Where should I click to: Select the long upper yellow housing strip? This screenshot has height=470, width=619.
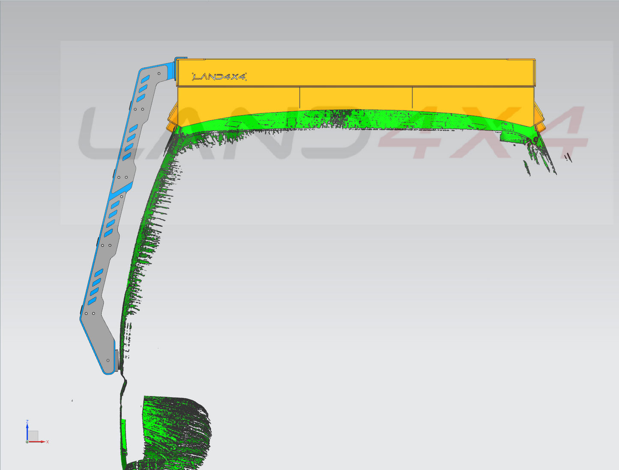356,73
